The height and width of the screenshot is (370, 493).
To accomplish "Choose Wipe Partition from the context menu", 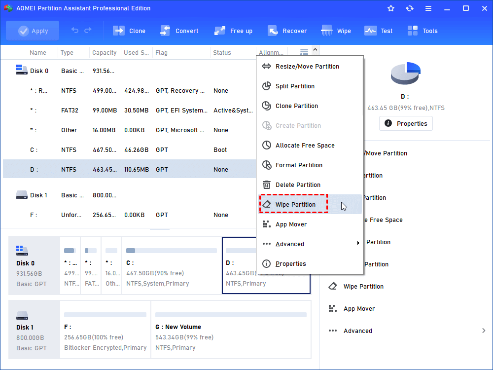I will point(295,205).
